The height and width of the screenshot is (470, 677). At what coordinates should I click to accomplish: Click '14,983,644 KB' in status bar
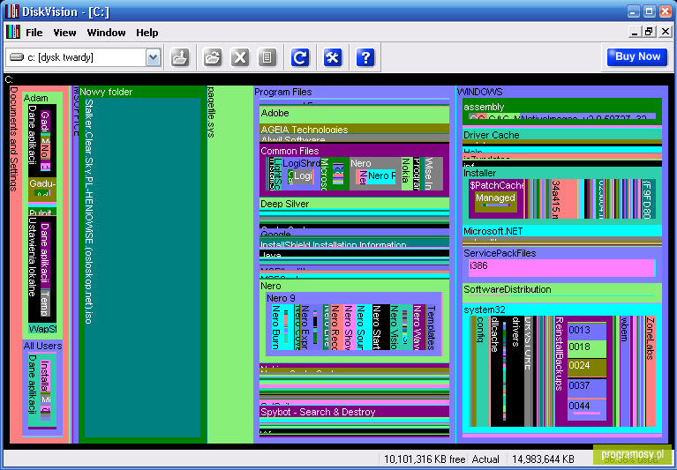tap(543, 459)
